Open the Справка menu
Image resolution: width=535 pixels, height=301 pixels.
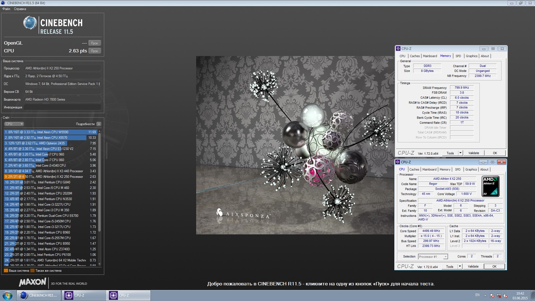click(20, 9)
